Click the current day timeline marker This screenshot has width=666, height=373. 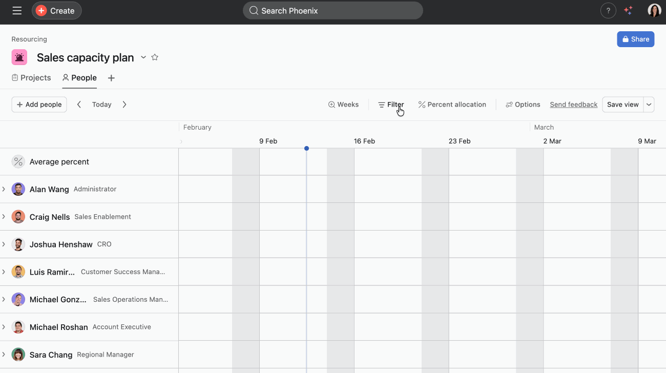pos(306,149)
